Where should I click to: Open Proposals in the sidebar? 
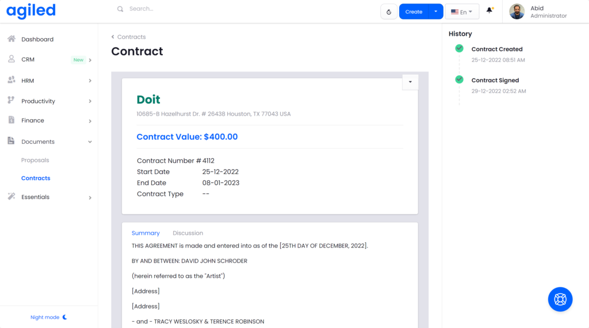35,160
